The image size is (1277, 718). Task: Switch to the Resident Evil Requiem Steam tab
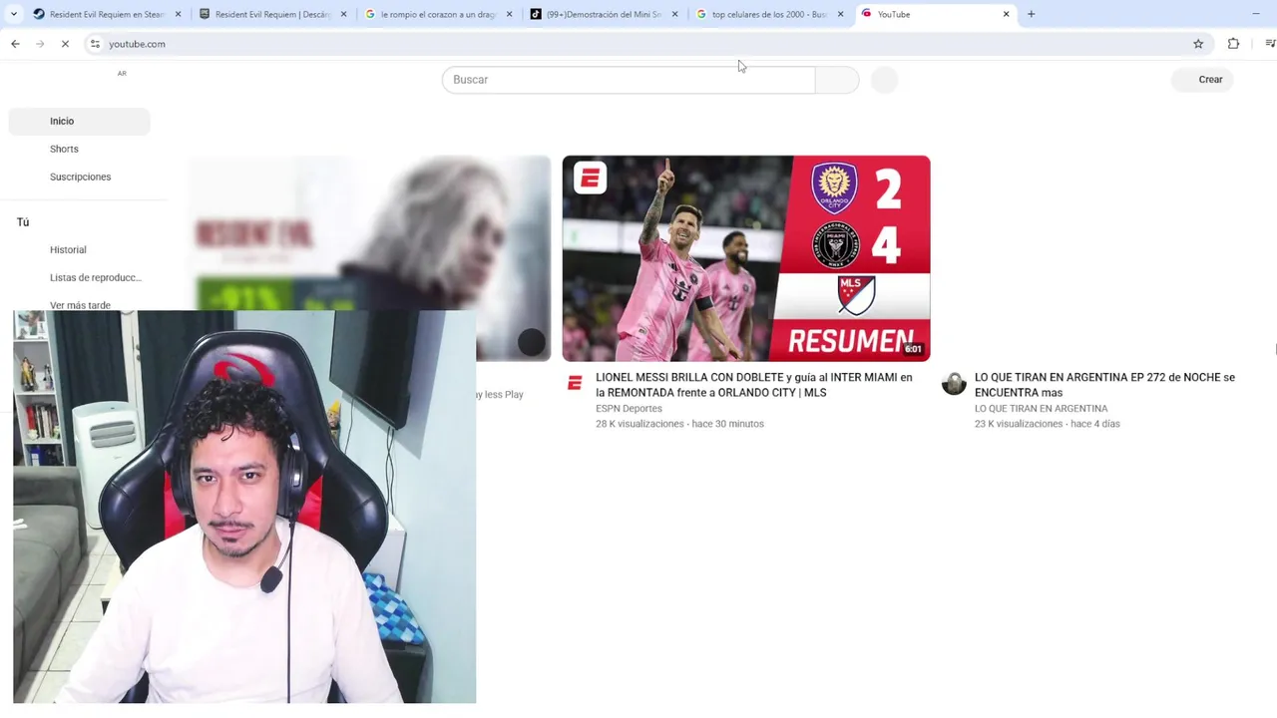[x=98, y=14]
